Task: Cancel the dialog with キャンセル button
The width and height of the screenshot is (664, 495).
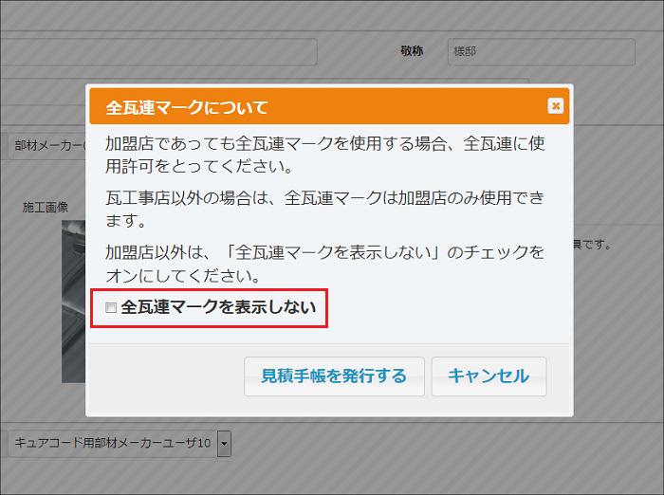Action: pyautogui.click(x=489, y=376)
